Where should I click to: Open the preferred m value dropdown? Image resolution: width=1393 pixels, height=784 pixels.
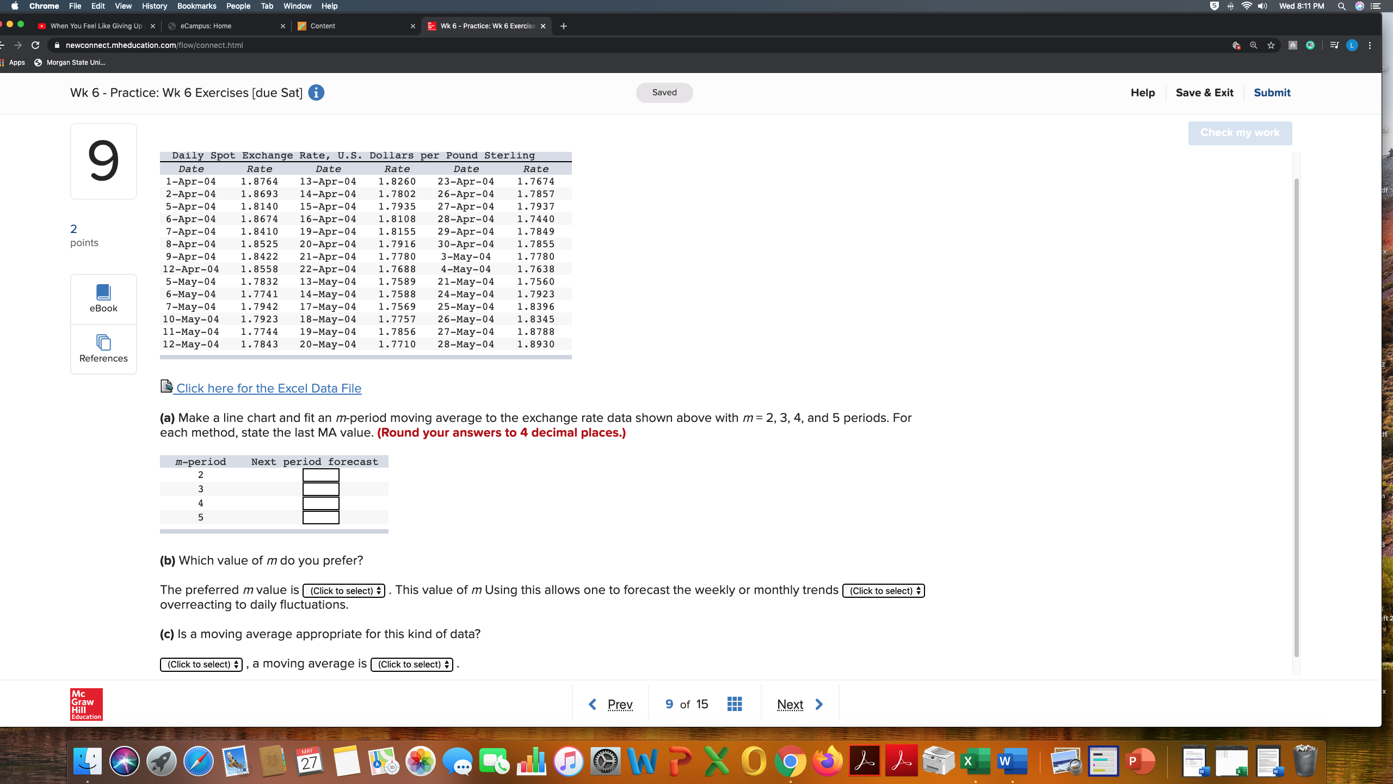click(343, 590)
